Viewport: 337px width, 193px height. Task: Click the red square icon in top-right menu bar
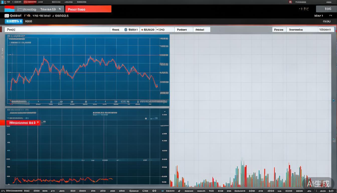point(290,2)
